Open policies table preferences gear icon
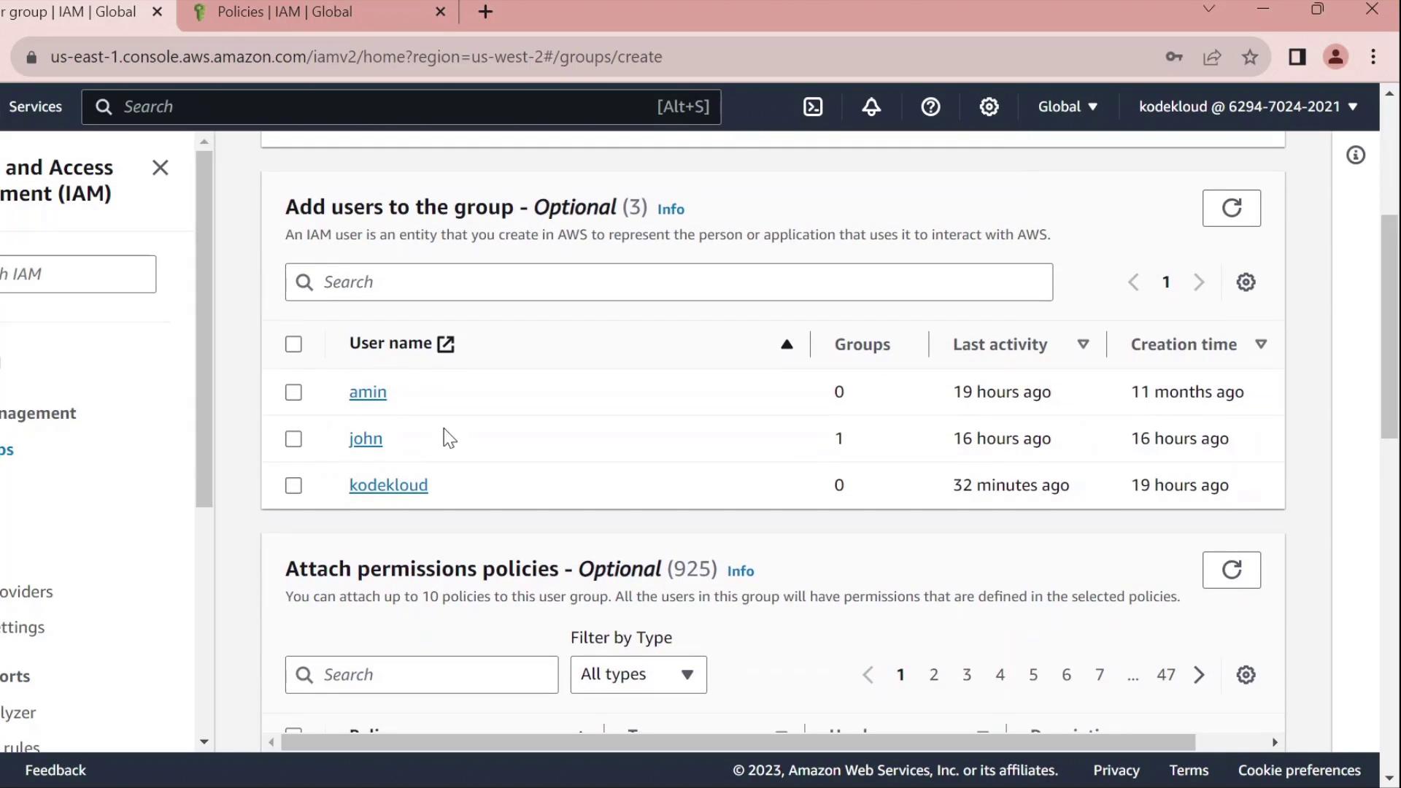 [1246, 675]
